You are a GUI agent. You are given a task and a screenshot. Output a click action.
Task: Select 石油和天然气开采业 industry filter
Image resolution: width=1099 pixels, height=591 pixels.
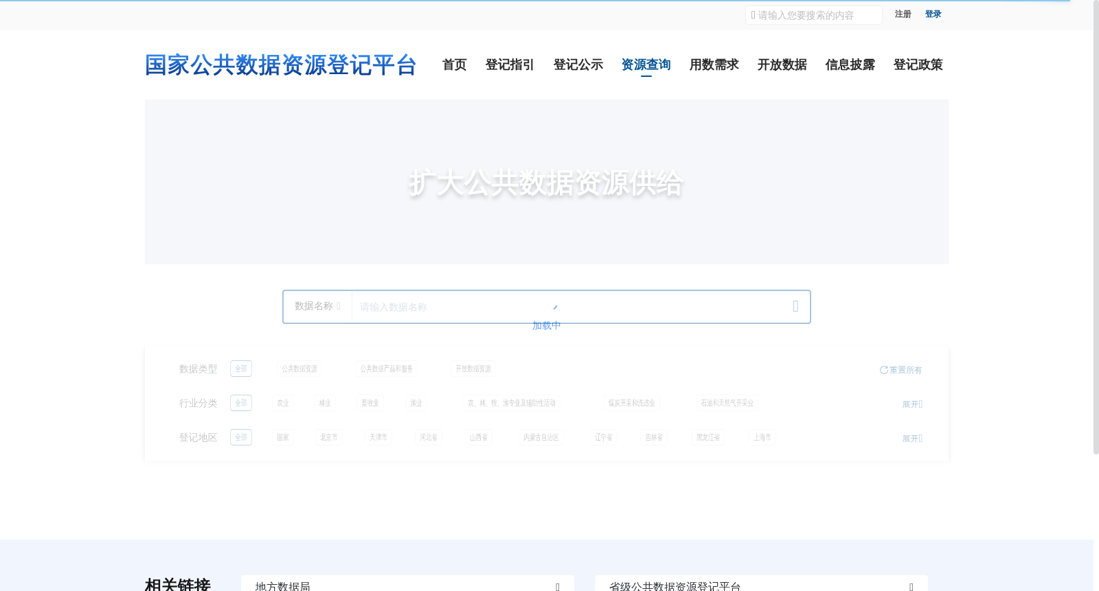tap(727, 403)
